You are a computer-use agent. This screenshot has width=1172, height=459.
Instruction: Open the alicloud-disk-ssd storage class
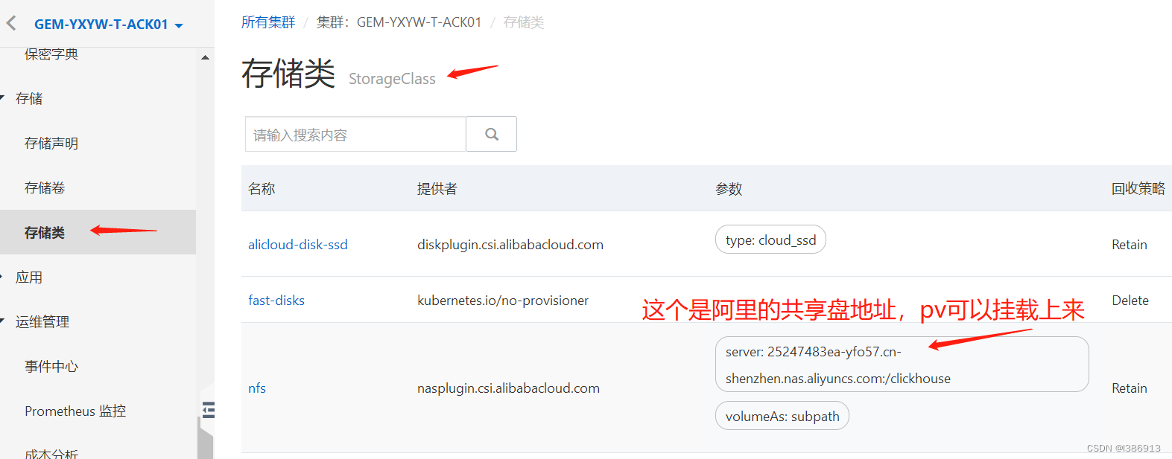click(298, 245)
